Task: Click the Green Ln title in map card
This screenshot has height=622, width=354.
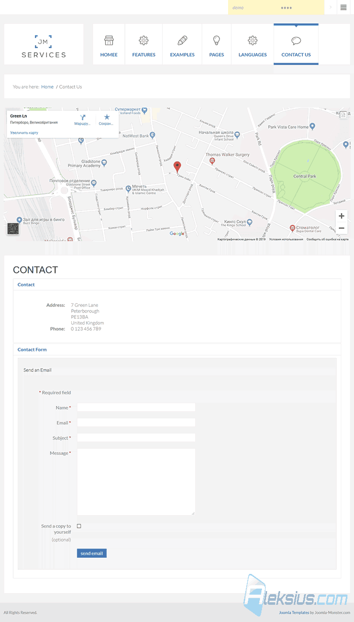Action: pos(19,116)
